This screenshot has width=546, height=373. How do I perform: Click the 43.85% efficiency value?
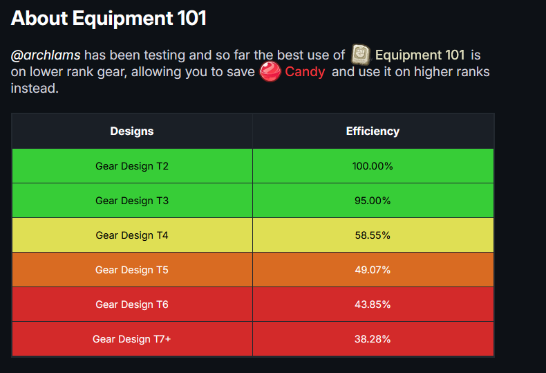[373, 304]
